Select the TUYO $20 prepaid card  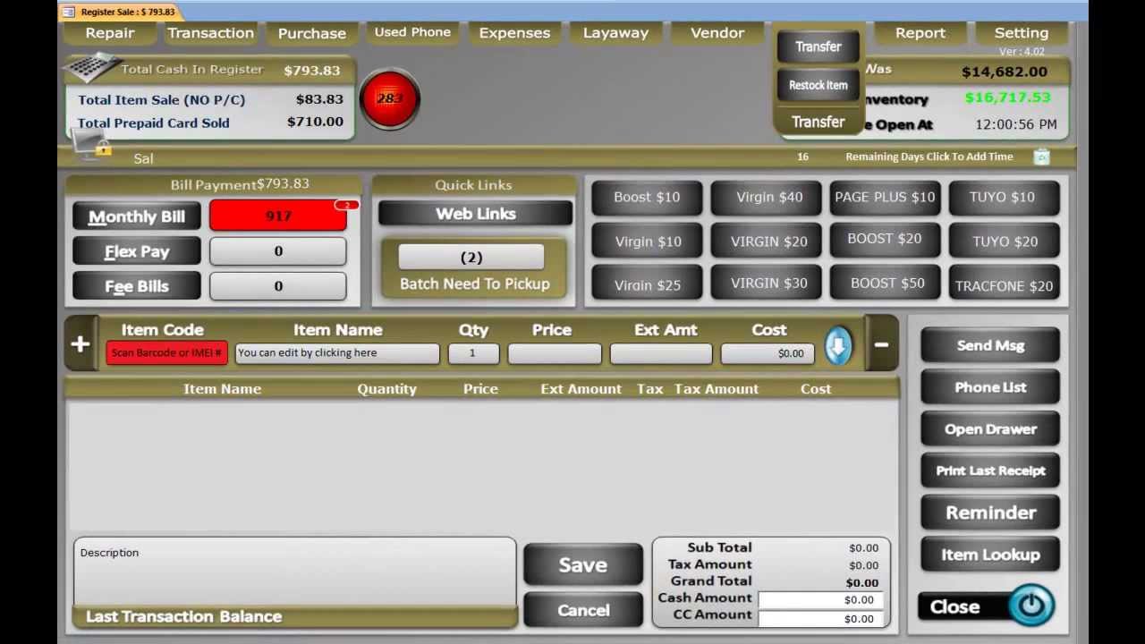[x=1005, y=241]
